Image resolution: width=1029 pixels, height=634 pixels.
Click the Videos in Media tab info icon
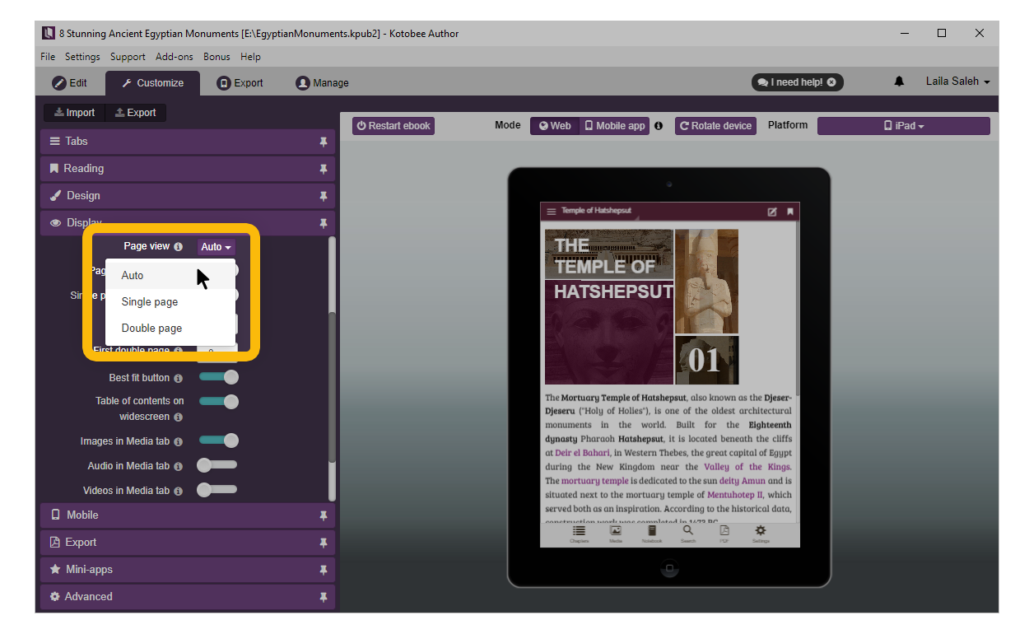point(179,491)
